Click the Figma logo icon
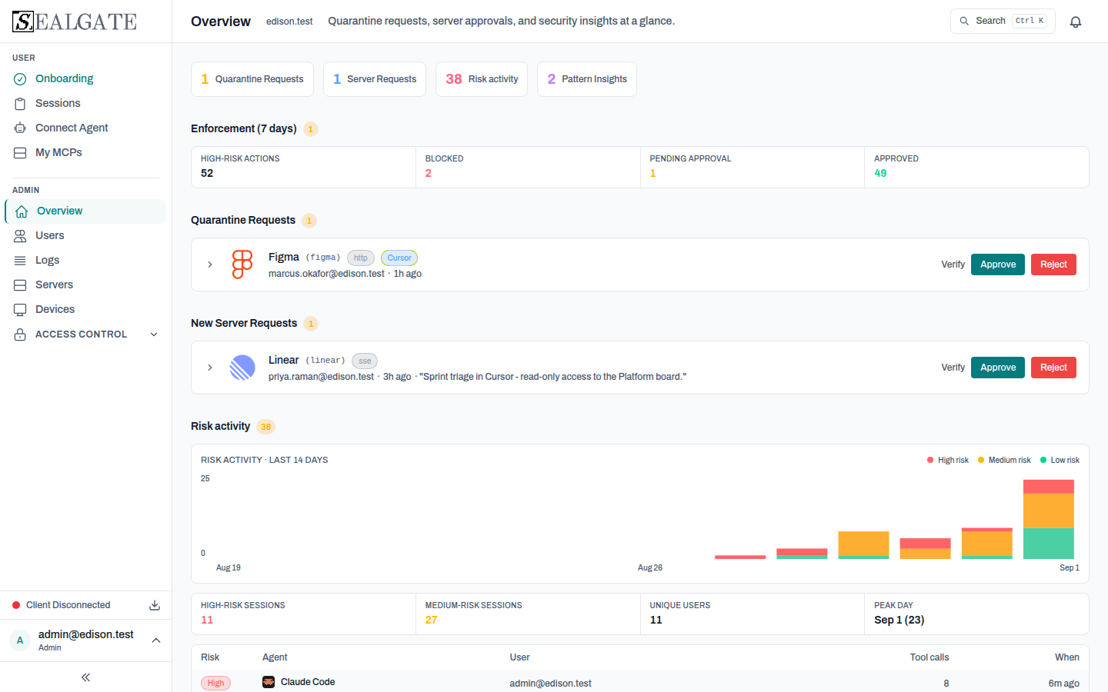Screen dimensions: 1108x692 pyautogui.click(x=242, y=264)
